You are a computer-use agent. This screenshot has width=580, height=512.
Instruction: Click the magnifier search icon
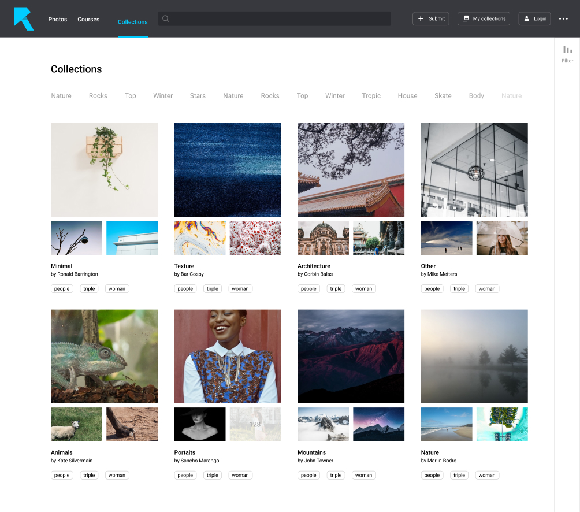[166, 18]
